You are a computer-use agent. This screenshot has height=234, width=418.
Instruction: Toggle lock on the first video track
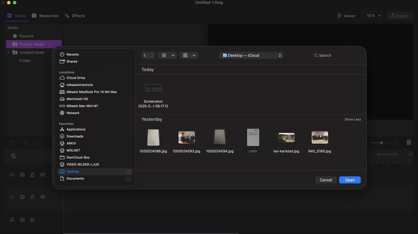(x=32, y=175)
